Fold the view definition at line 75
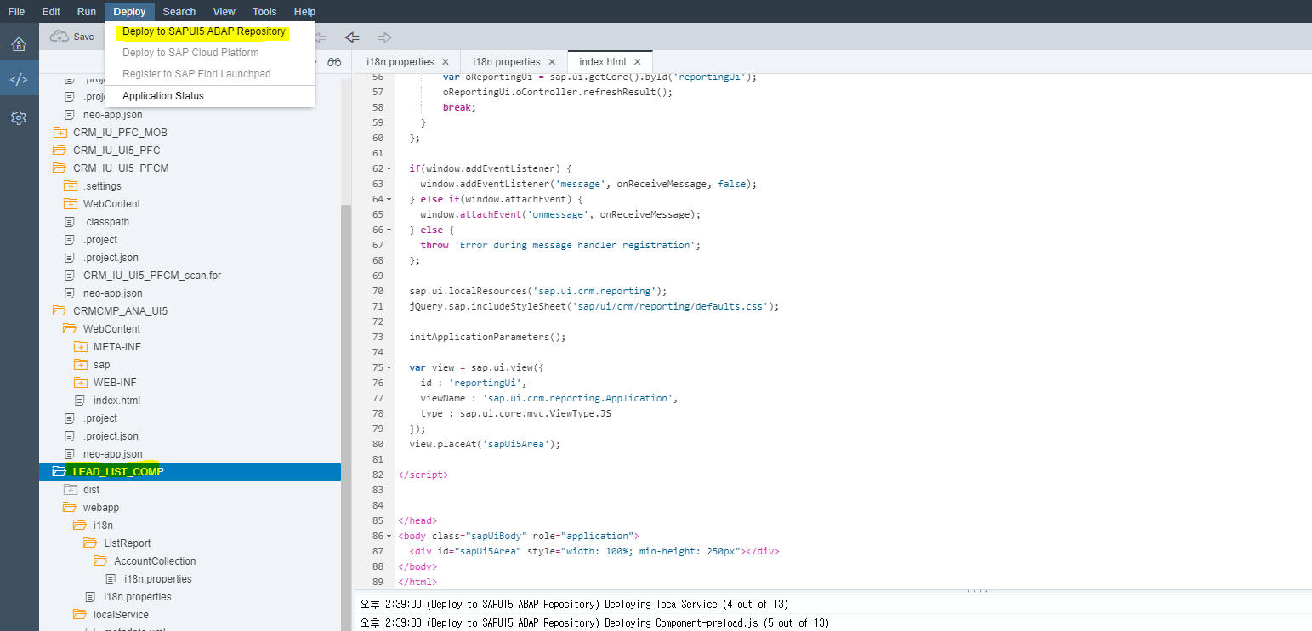 [x=389, y=367]
